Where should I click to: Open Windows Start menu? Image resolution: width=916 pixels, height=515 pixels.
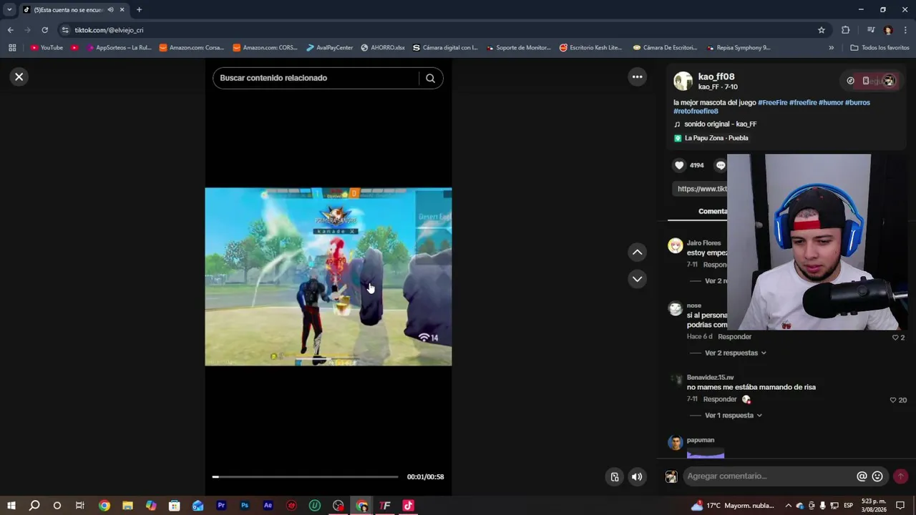[x=11, y=506]
